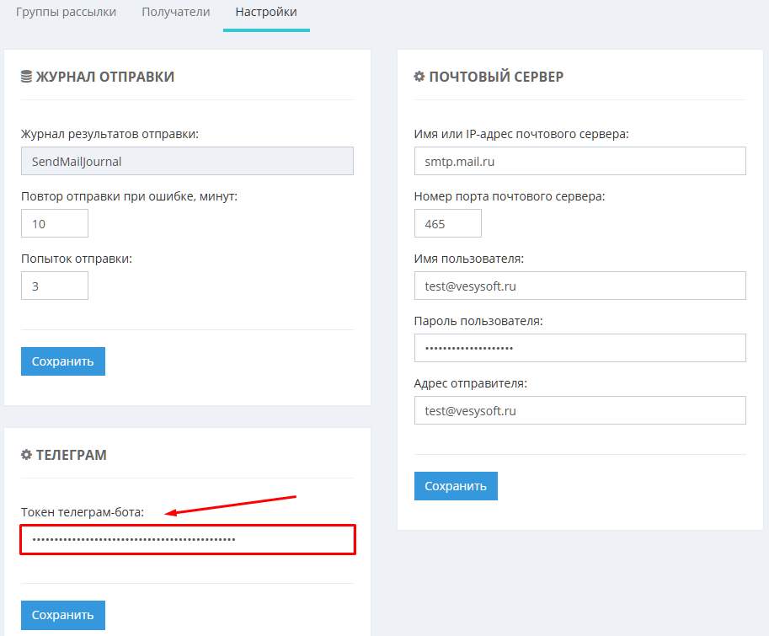Click the Попыток отправки number field
Viewport: 769px width, 636px height.
55,286
